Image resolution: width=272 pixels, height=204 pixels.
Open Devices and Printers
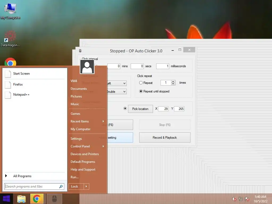(85, 154)
